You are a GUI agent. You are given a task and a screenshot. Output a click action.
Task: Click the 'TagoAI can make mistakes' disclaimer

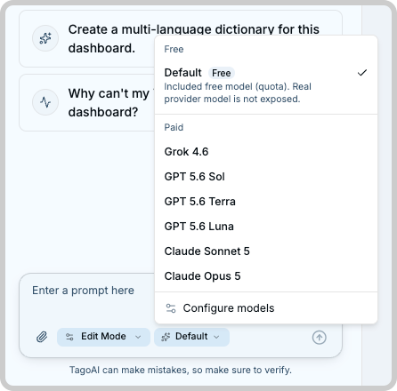point(181,370)
